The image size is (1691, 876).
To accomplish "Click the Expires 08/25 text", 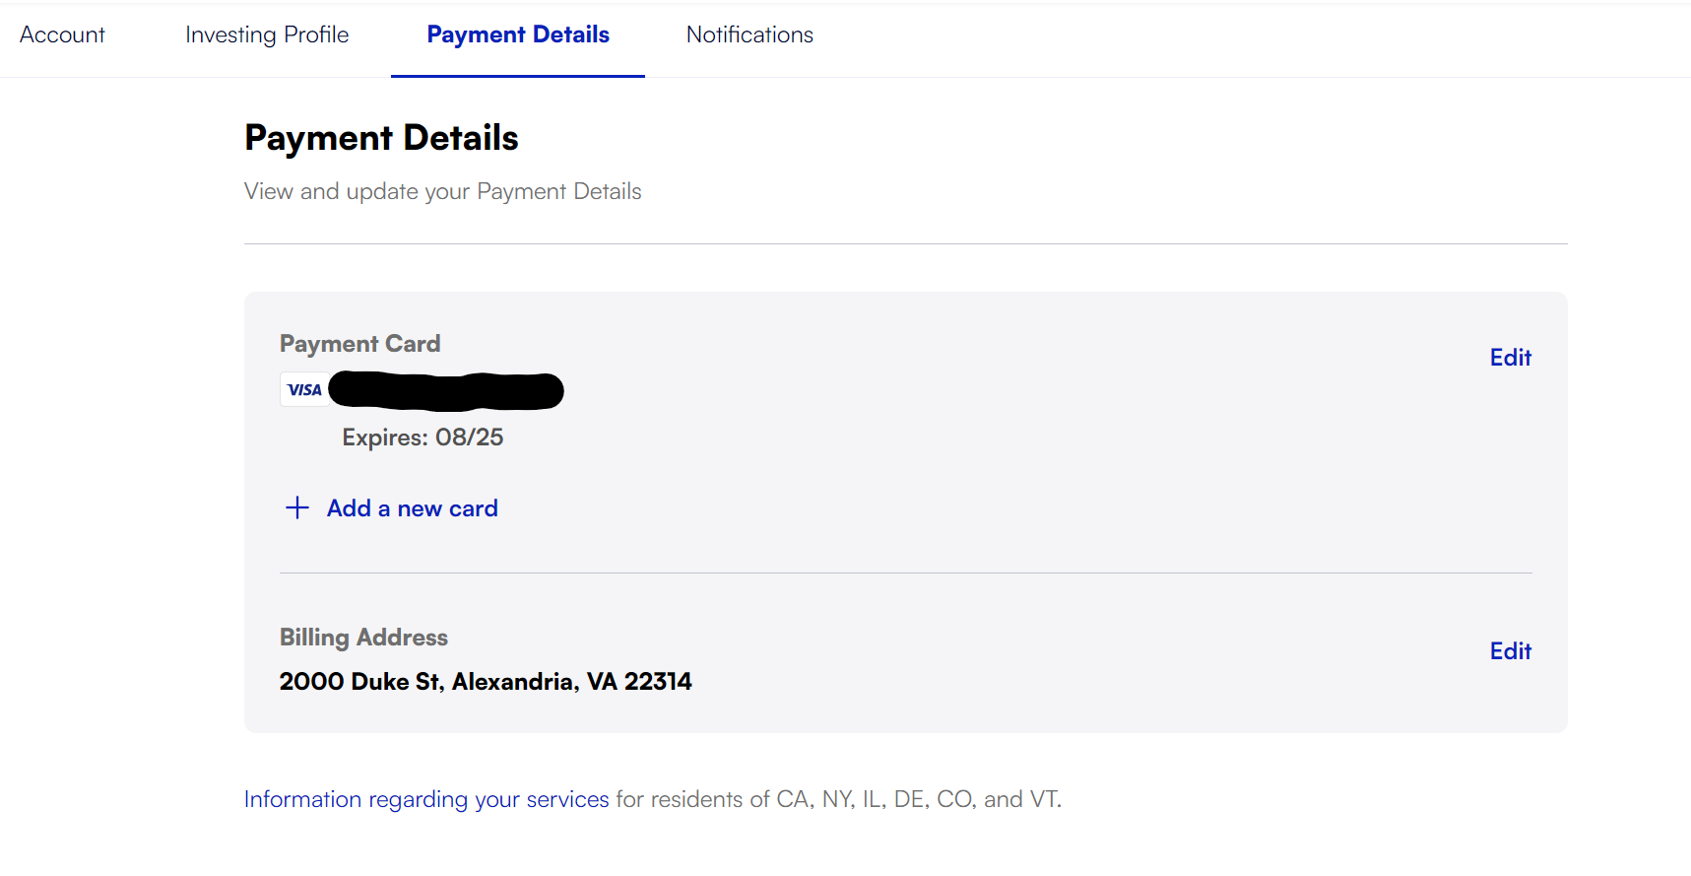I will pos(423,438).
